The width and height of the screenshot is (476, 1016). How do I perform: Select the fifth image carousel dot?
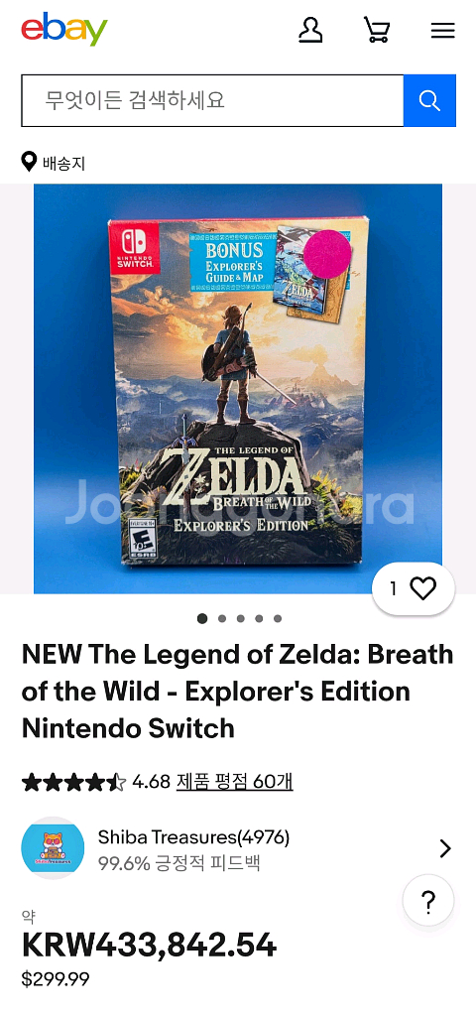tap(278, 618)
